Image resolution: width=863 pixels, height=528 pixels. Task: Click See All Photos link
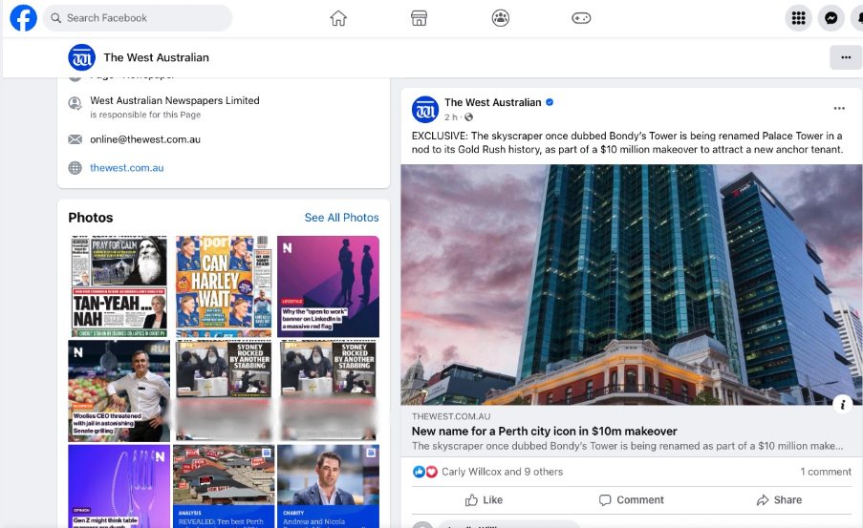pyautogui.click(x=342, y=218)
